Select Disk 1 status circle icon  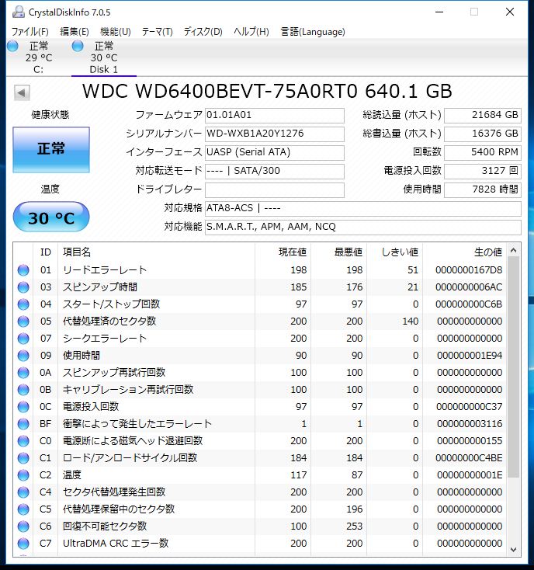coord(78,46)
